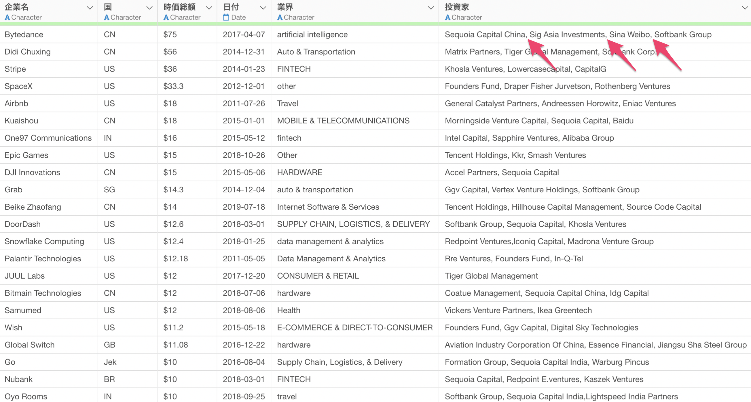Select the Bitmain Technologies cell

(49, 293)
